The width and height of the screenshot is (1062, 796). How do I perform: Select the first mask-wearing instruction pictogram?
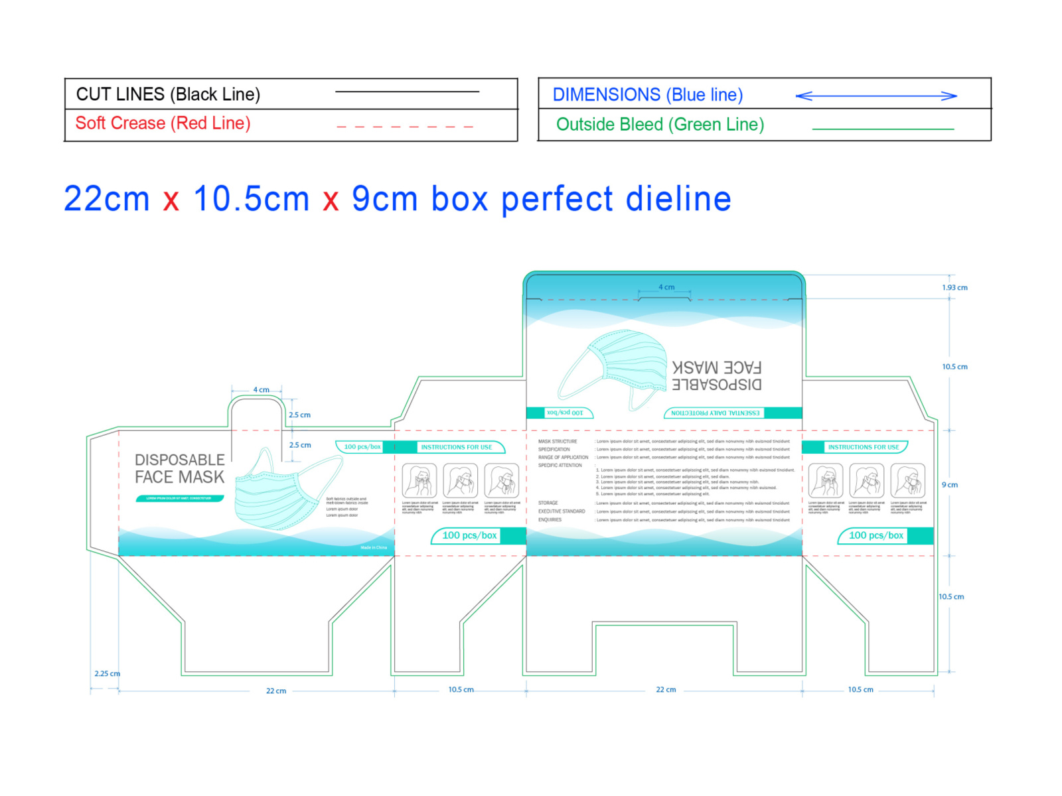pos(420,482)
